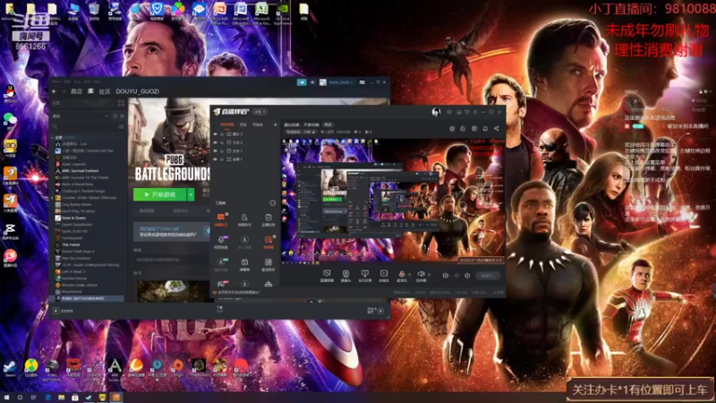Image resolution: width=716 pixels, height=403 pixels.
Task: Open Steam account name dropdown
Action: [x=339, y=82]
